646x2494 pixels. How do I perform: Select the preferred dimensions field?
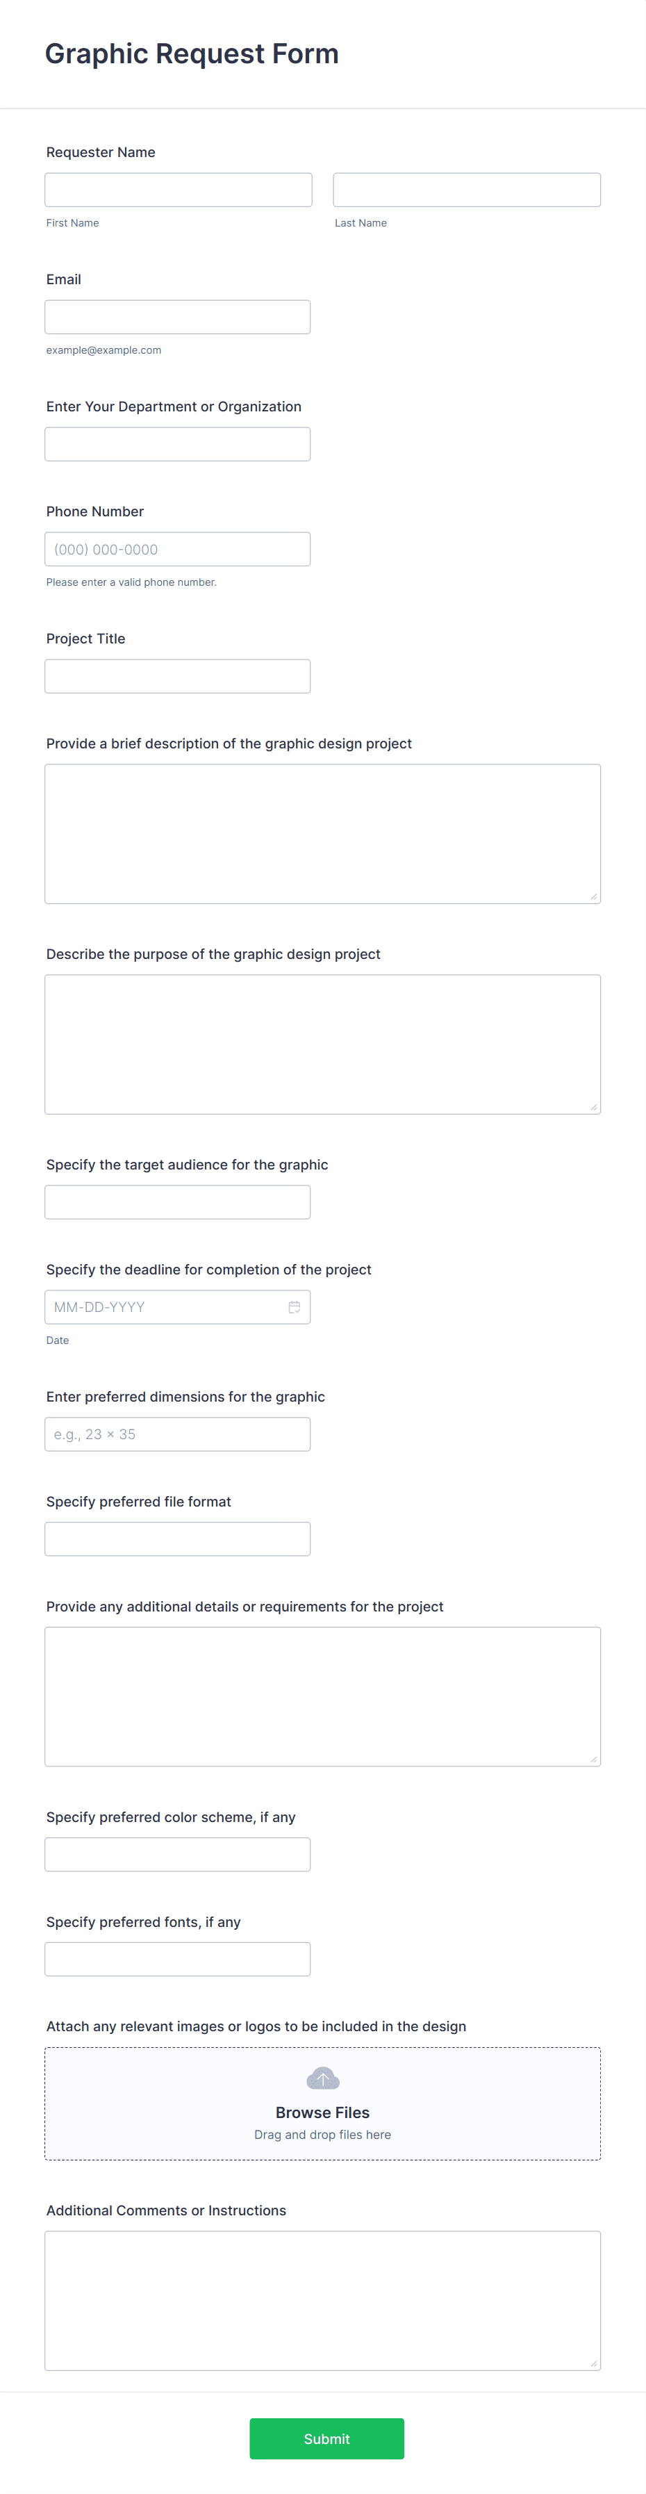coord(178,1433)
